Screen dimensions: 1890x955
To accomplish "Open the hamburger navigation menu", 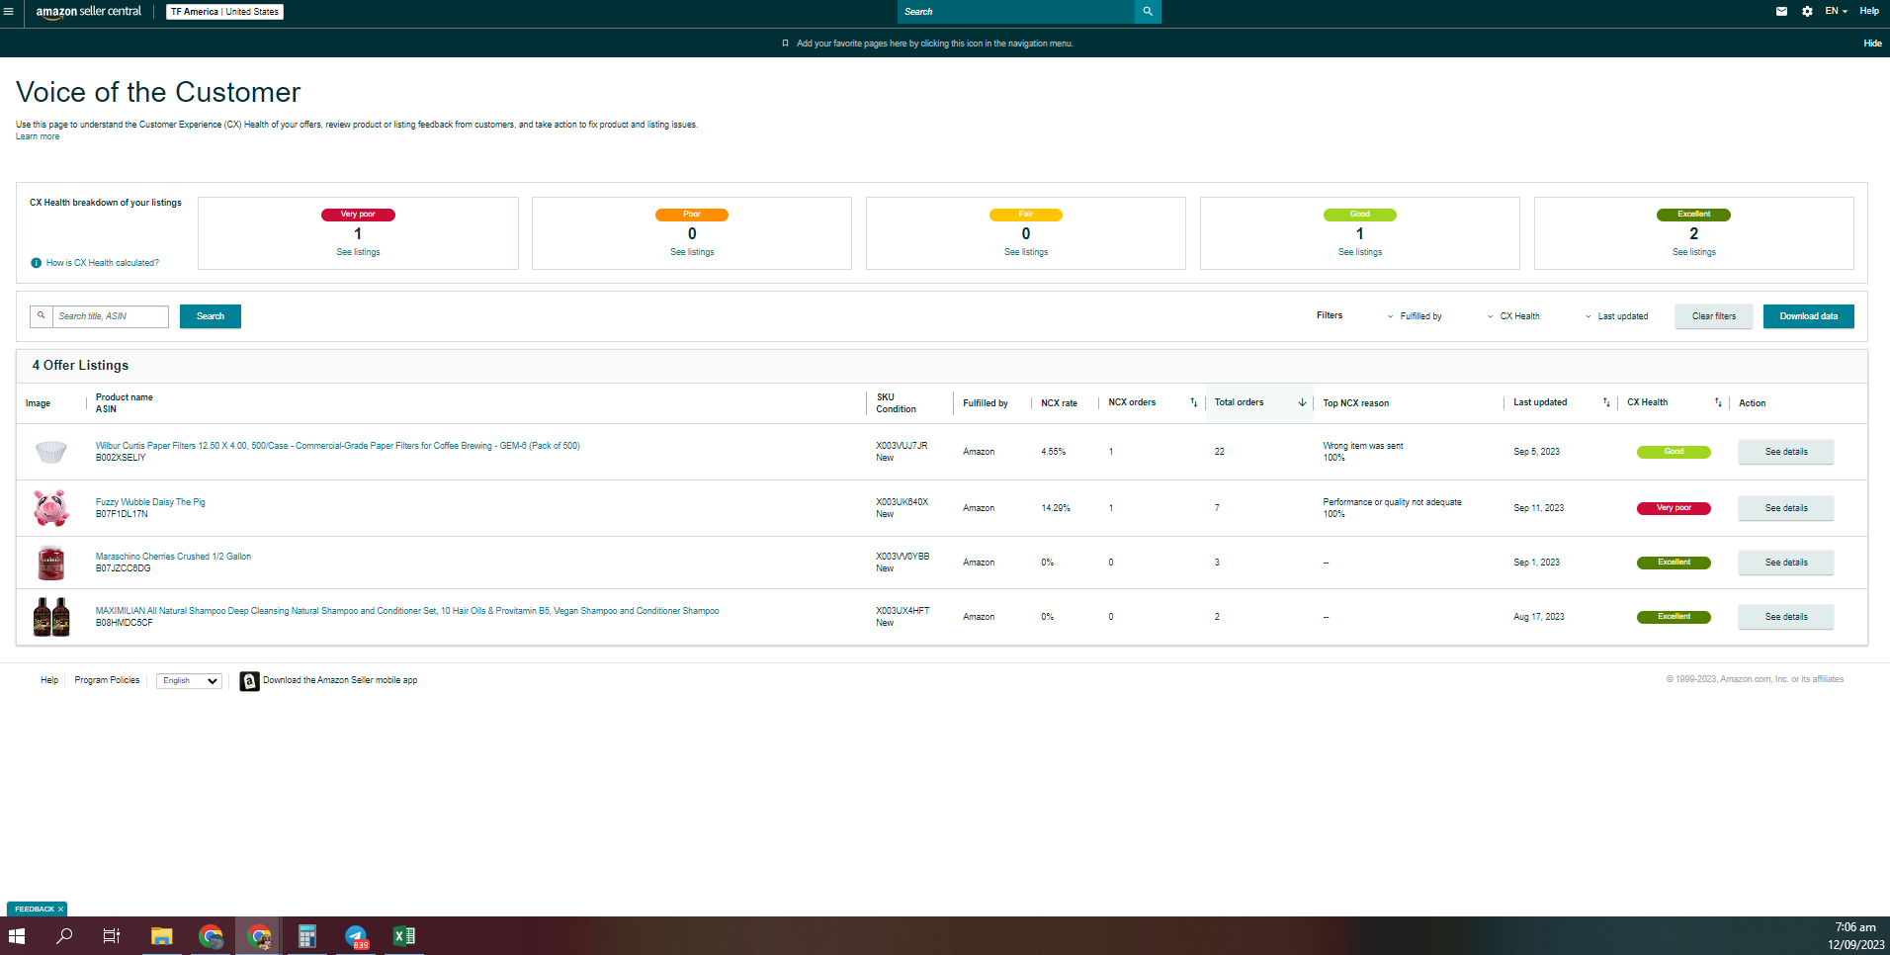I will (9, 12).
